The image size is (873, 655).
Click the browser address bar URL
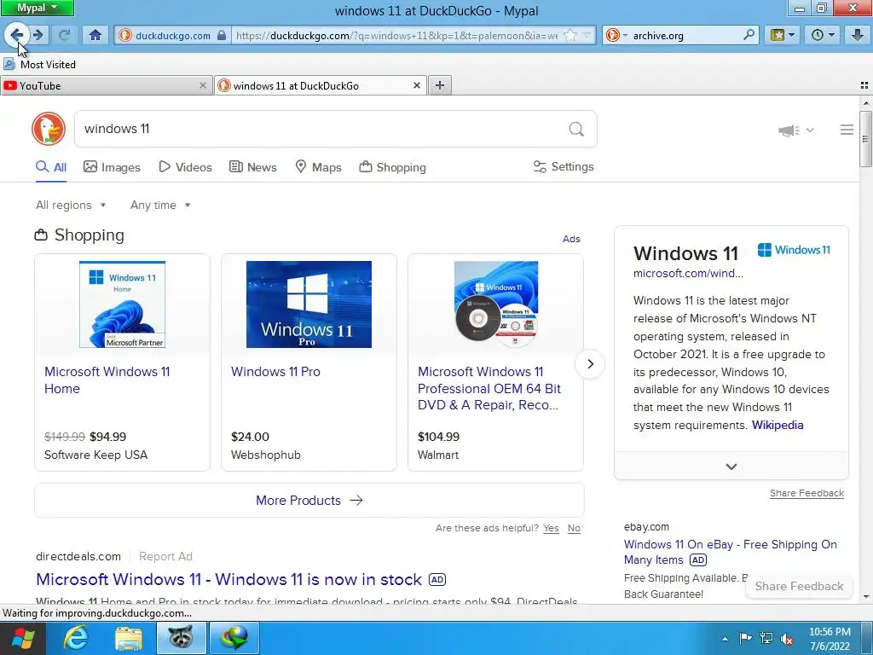click(396, 35)
